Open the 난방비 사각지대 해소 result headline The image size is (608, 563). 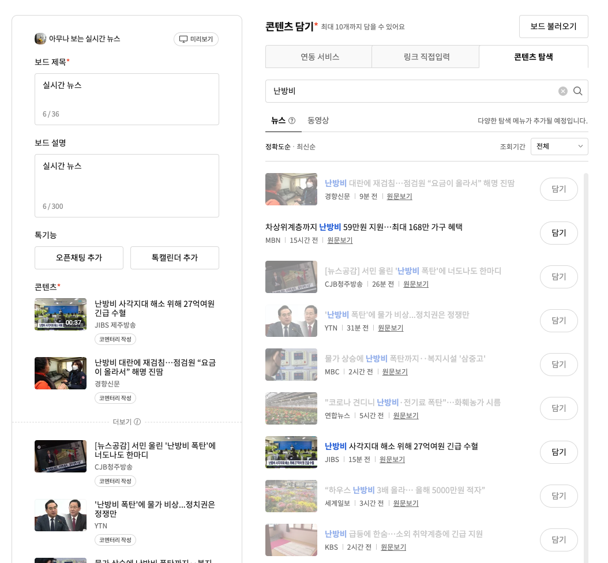pyautogui.click(x=401, y=446)
